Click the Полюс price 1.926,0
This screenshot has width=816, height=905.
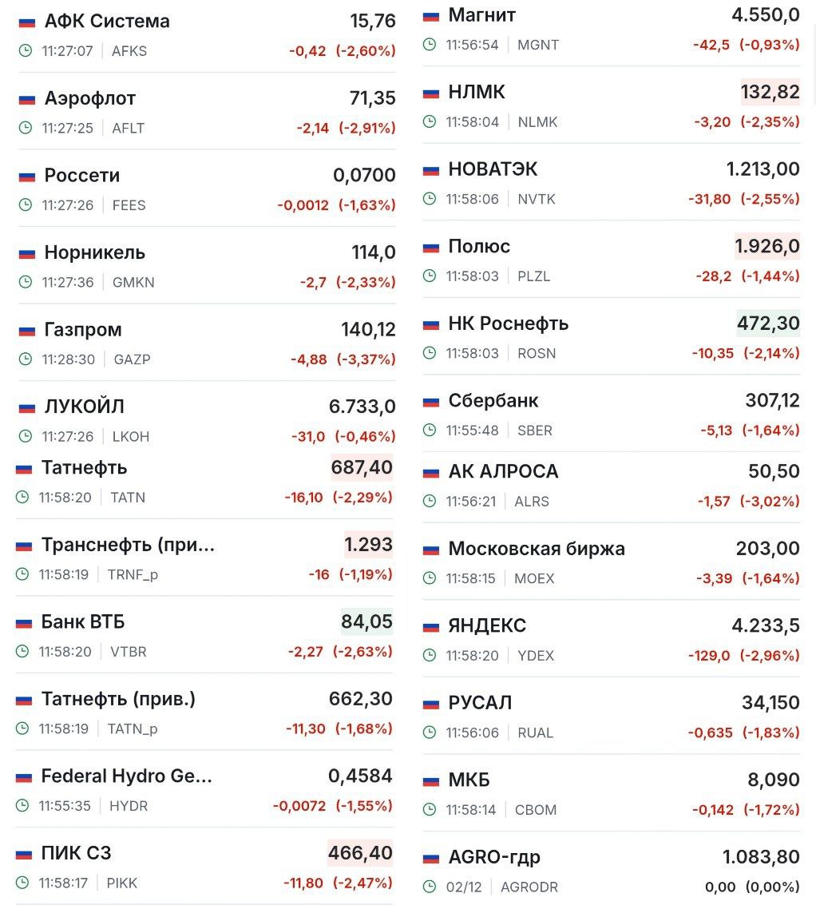click(x=767, y=247)
